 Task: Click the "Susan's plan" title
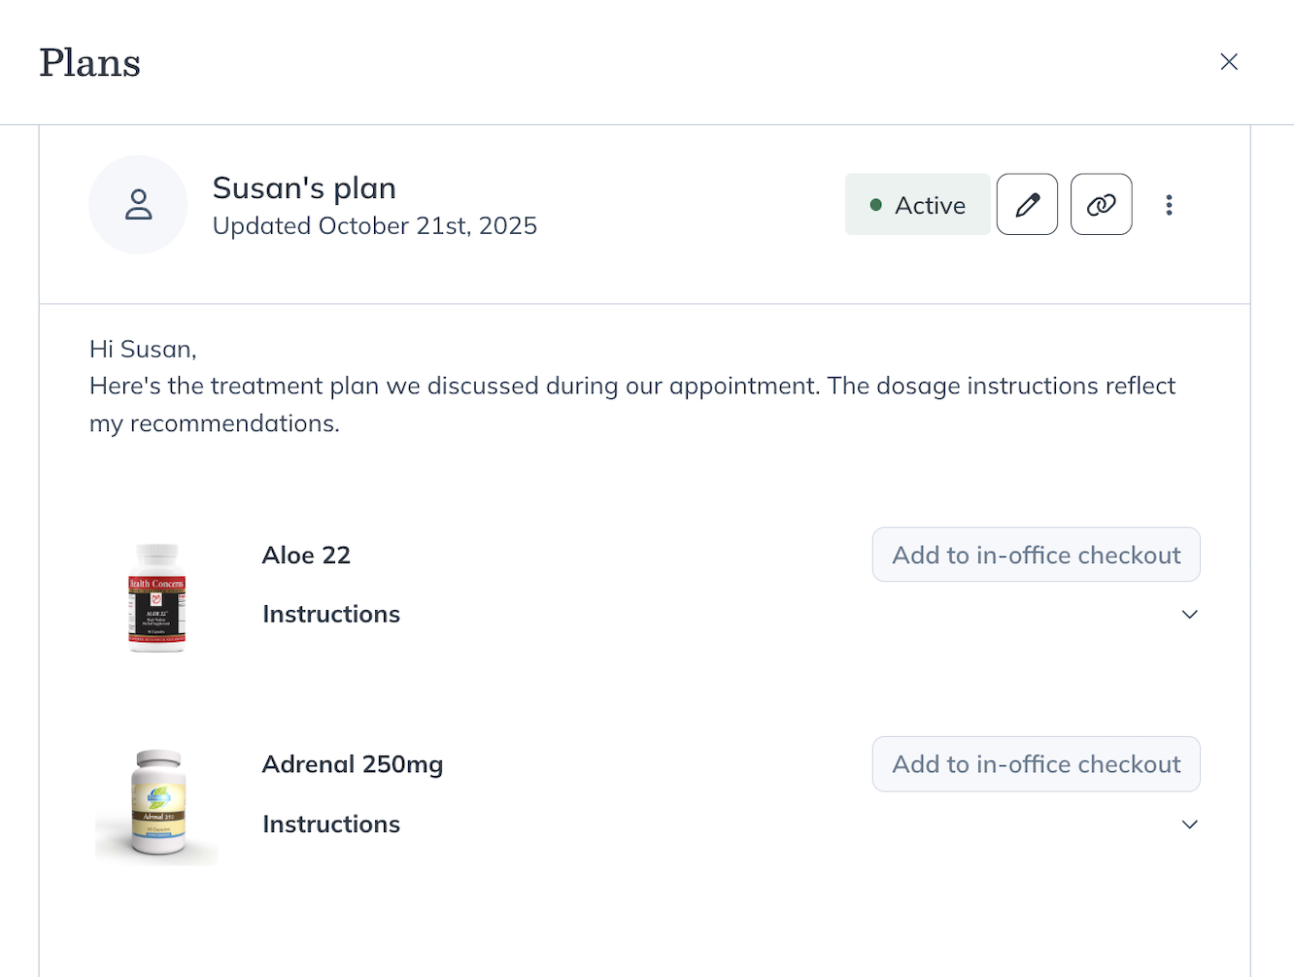point(304,187)
